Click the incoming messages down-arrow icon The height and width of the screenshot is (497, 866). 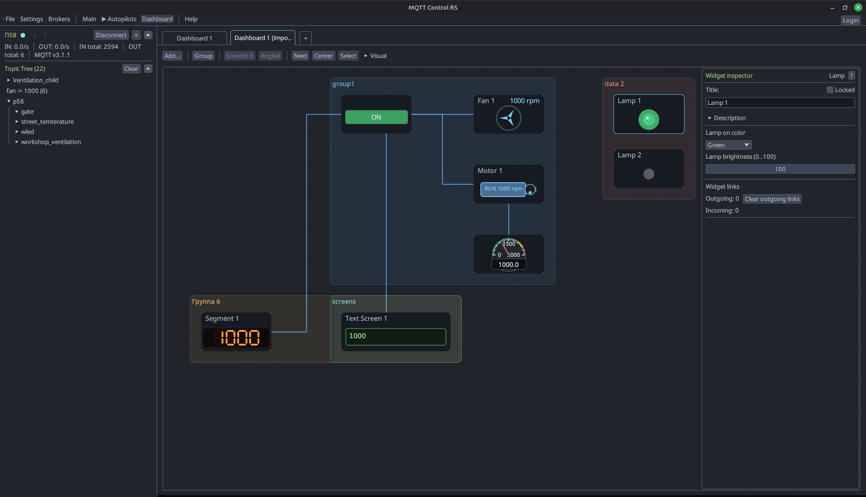[x=35, y=35]
